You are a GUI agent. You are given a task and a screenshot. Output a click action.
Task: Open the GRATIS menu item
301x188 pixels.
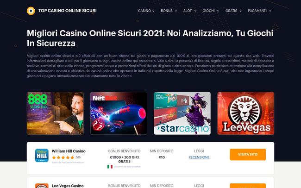[x=233, y=11]
